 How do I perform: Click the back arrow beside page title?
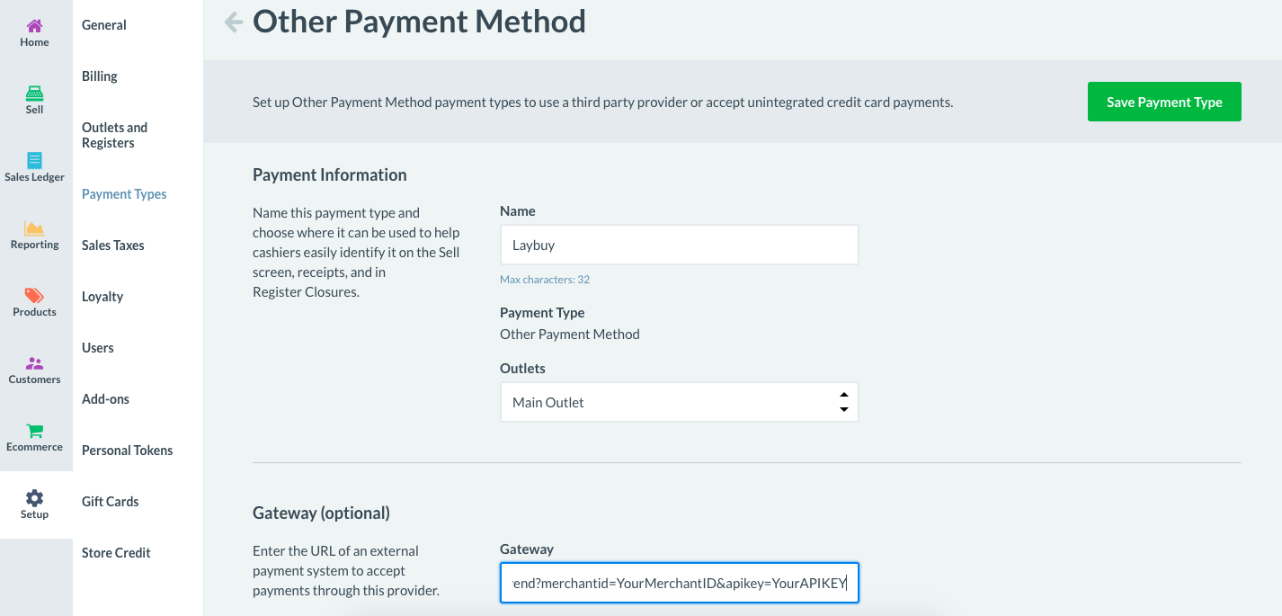pos(234,22)
